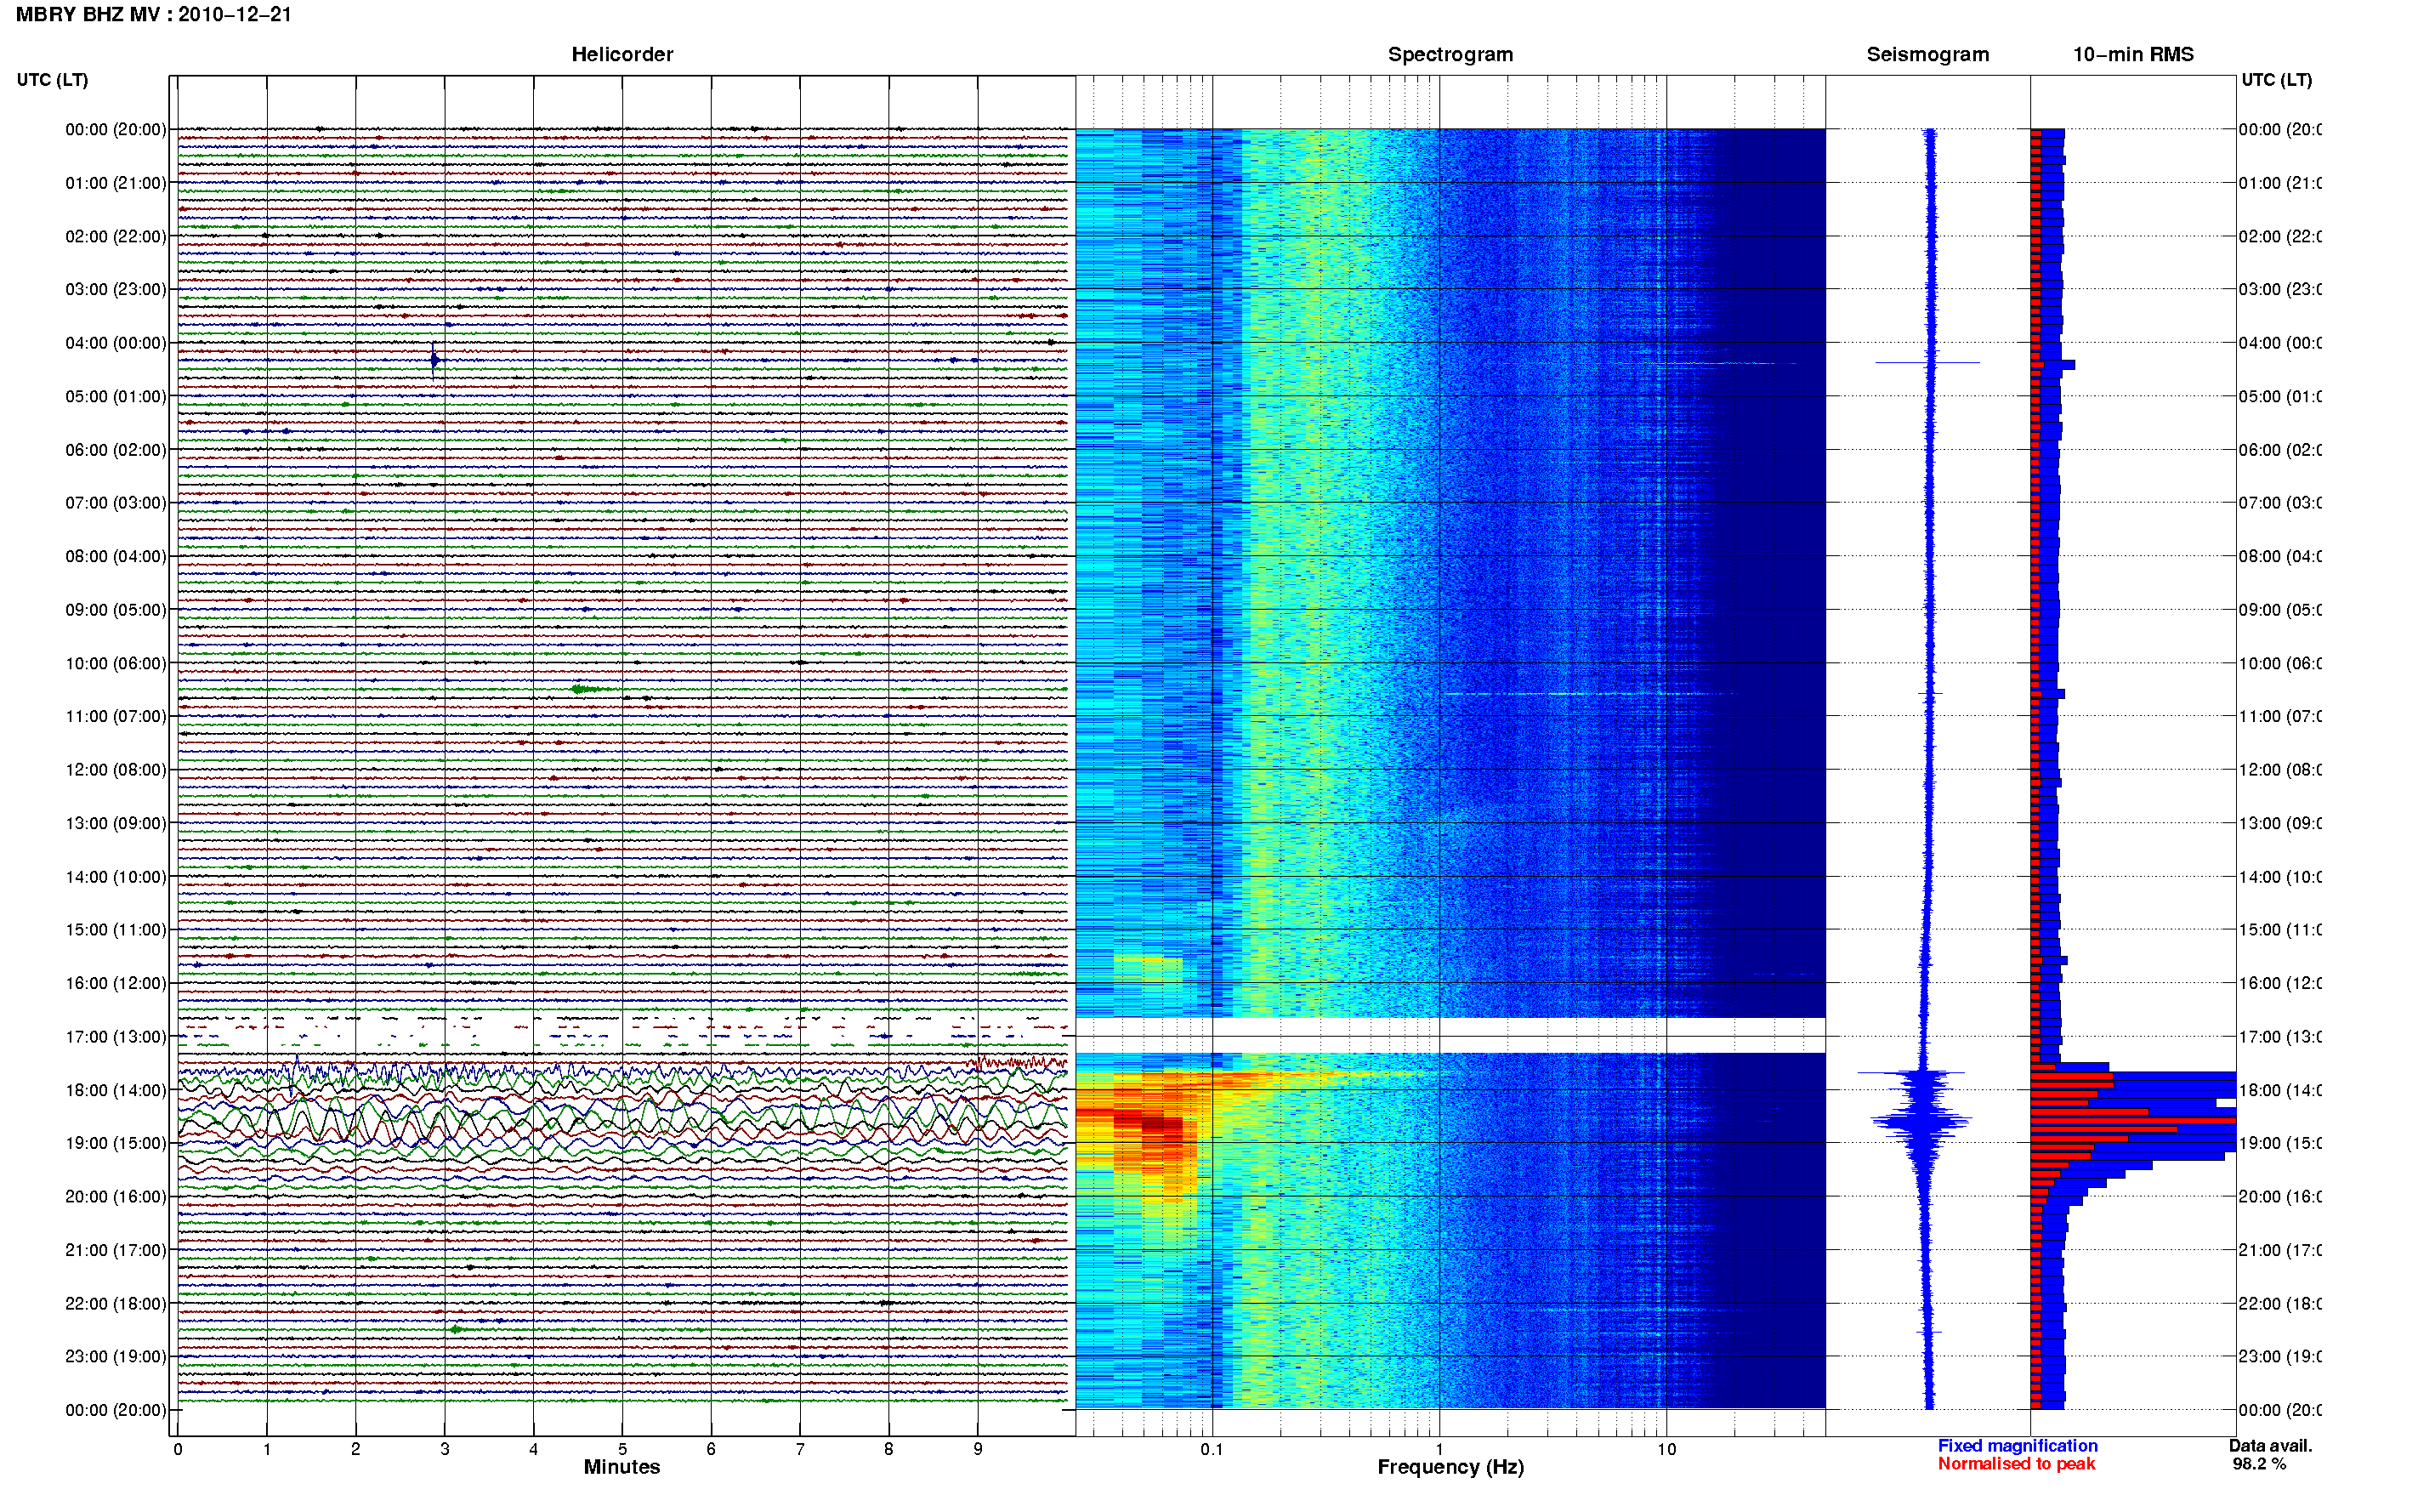Click the left-axis label "19:00 (15:00)"
This screenshot has width=2418, height=1512.
click(x=116, y=1143)
